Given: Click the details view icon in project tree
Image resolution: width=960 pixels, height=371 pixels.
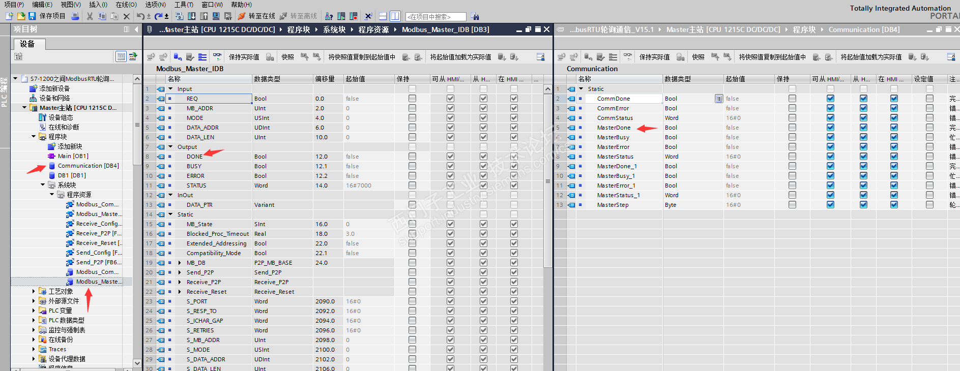Looking at the screenshot, I should (121, 56).
